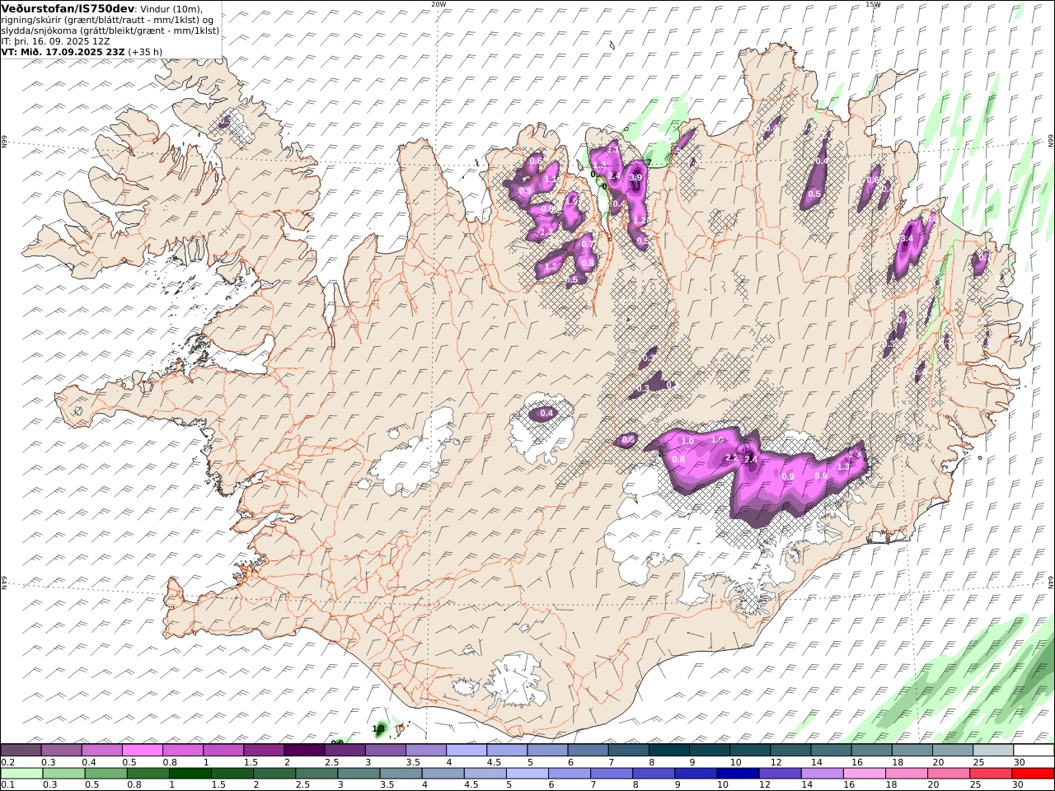Screen dimensions: 1055x791
Task: Choose the deep navy blue 10 rain swatch
Action: click(x=737, y=773)
